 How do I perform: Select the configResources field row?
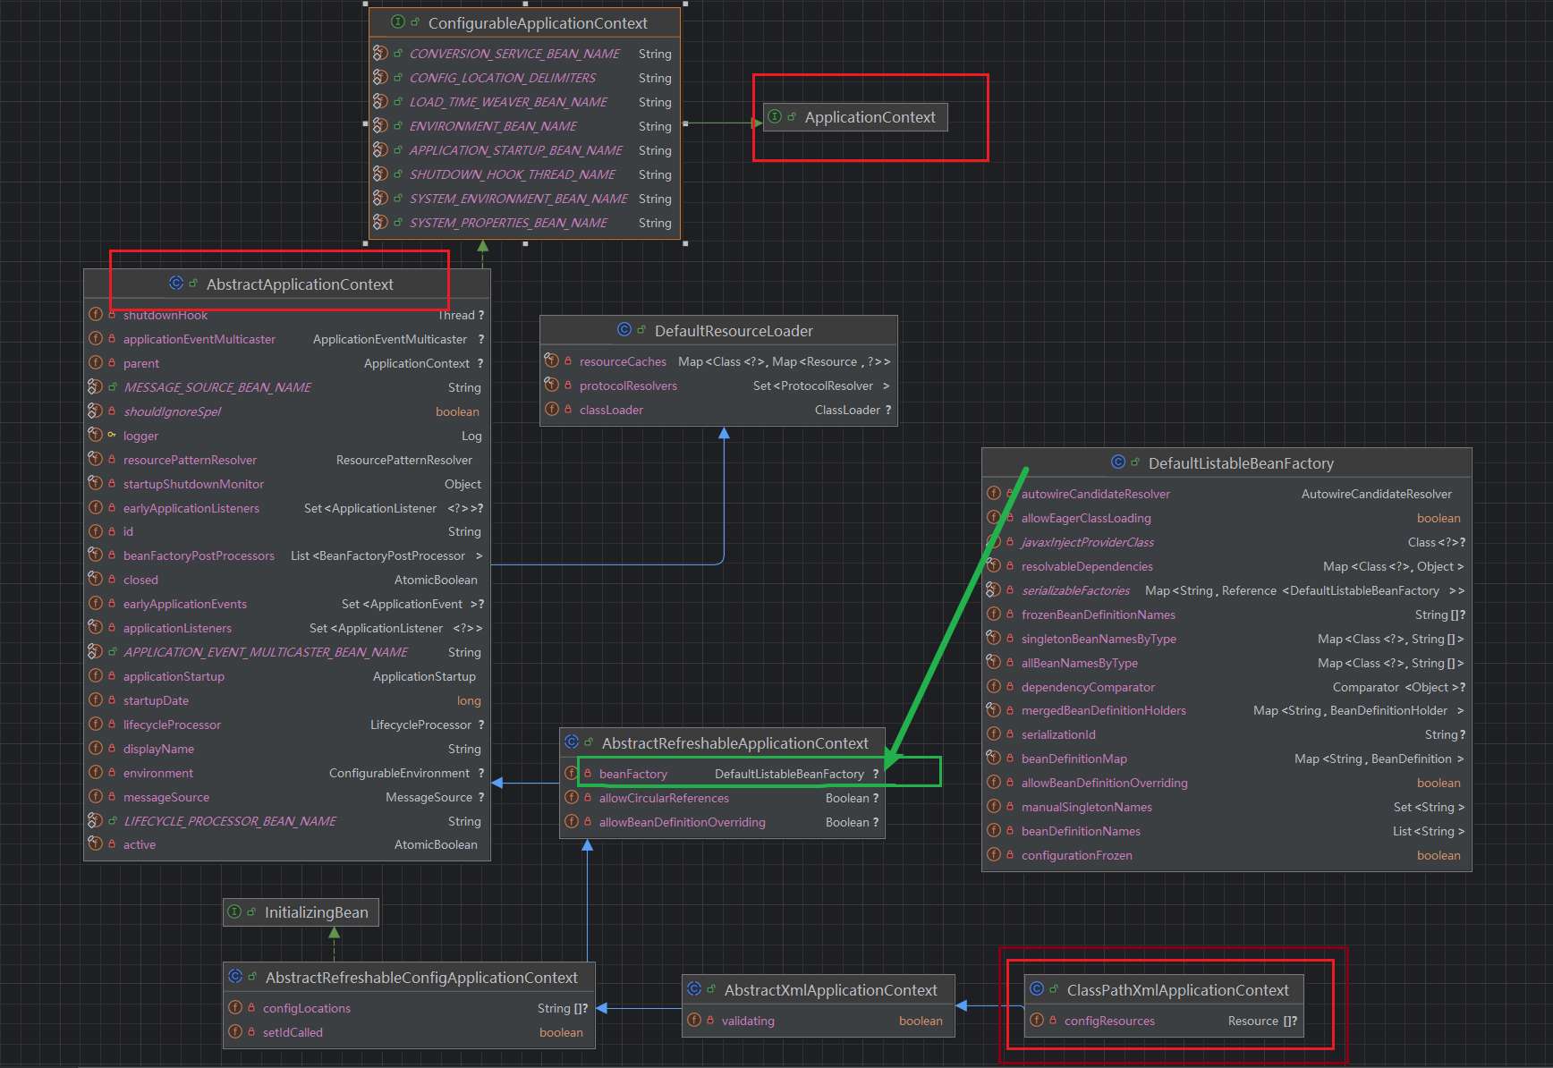coord(1109,1021)
